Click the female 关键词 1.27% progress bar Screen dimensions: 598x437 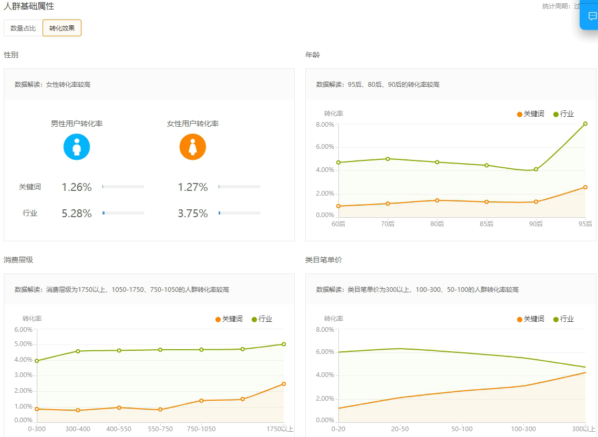(x=240, y=187)
